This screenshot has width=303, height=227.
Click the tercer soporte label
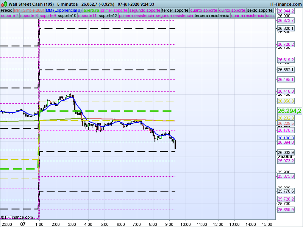point(175,10)
